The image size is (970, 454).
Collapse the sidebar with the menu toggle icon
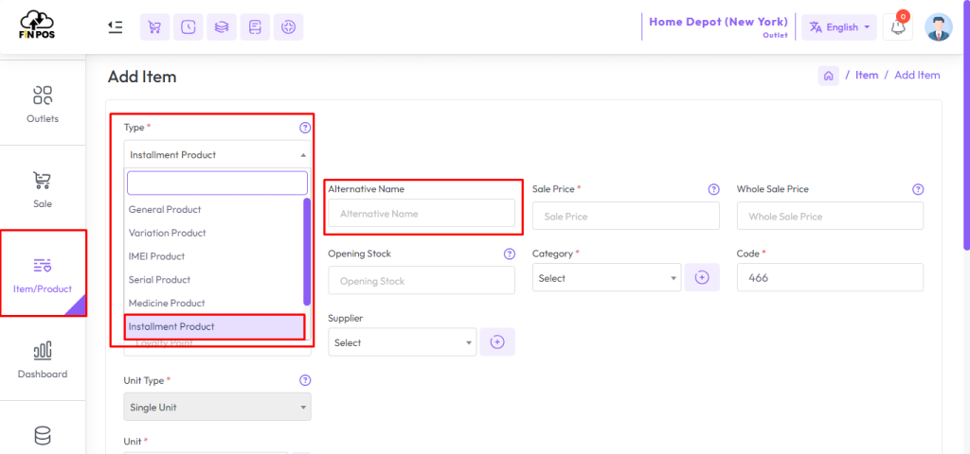click(115, 26)
